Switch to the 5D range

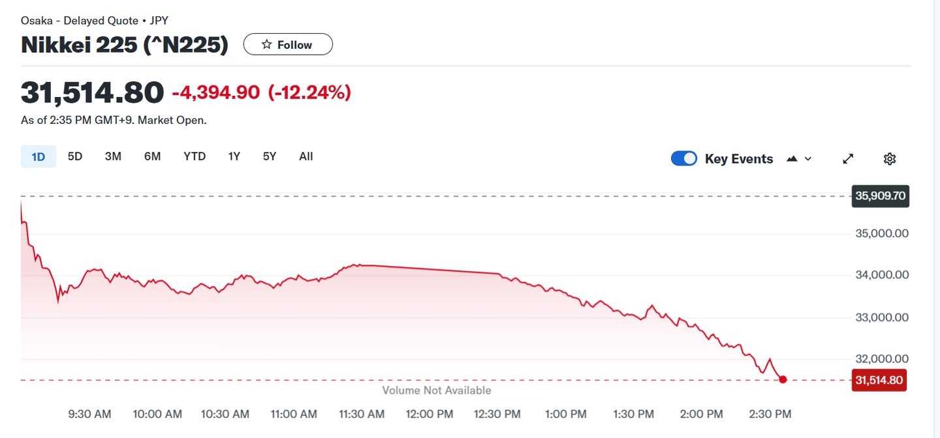(75, 156)
